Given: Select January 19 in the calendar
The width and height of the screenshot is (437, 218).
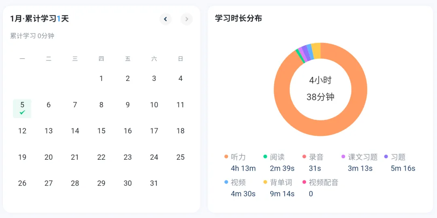Looking at the screenshot, I should (x=22, y=157).
